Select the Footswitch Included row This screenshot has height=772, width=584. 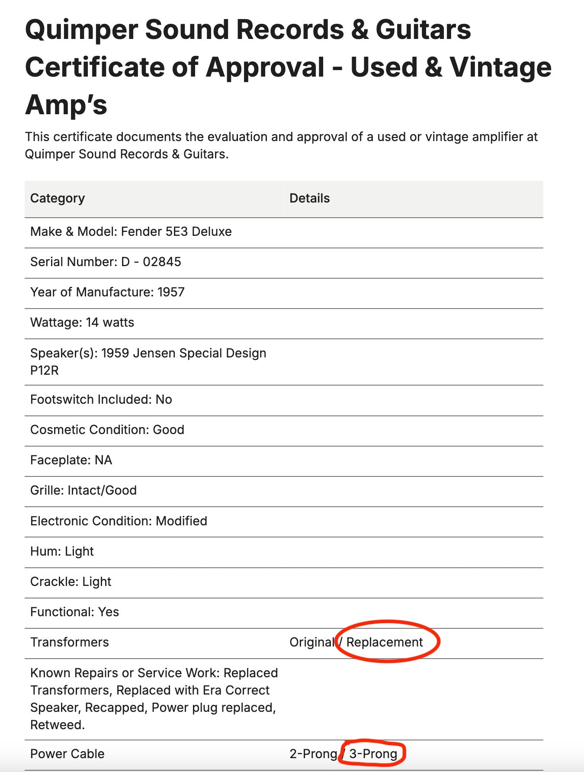pos(101,399)
